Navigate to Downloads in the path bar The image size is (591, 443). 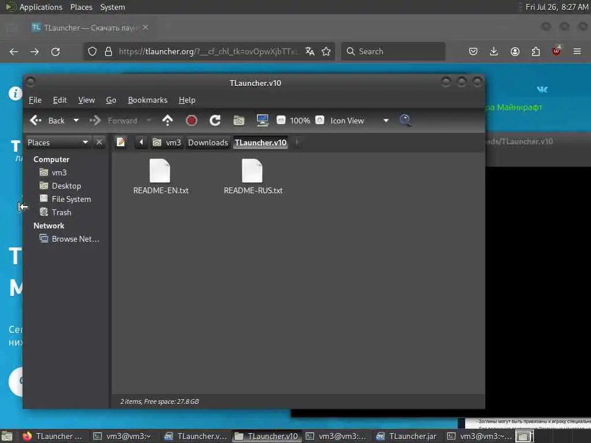click(208, 142)
